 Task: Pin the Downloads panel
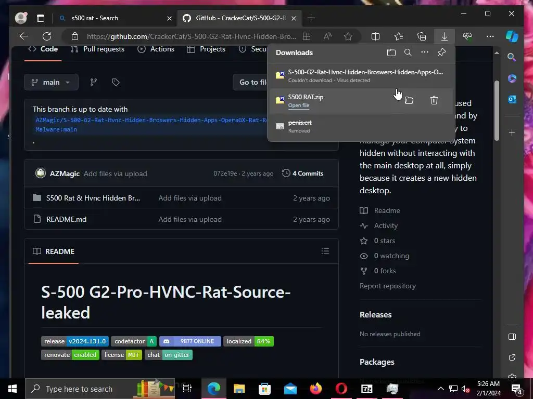441,52
